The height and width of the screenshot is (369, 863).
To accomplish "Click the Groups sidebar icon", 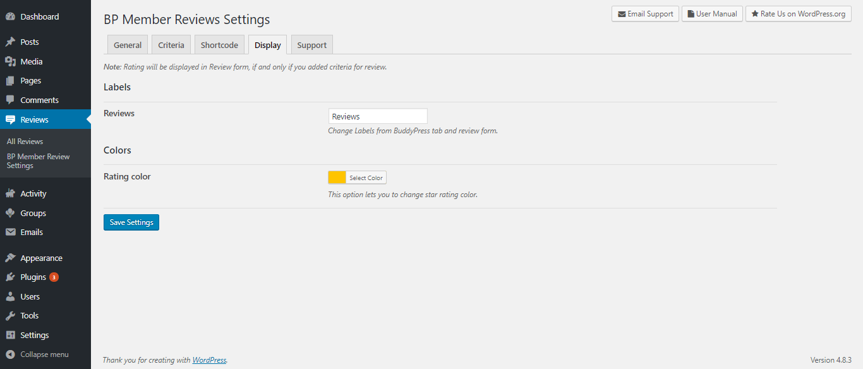I will coord(10,213).
